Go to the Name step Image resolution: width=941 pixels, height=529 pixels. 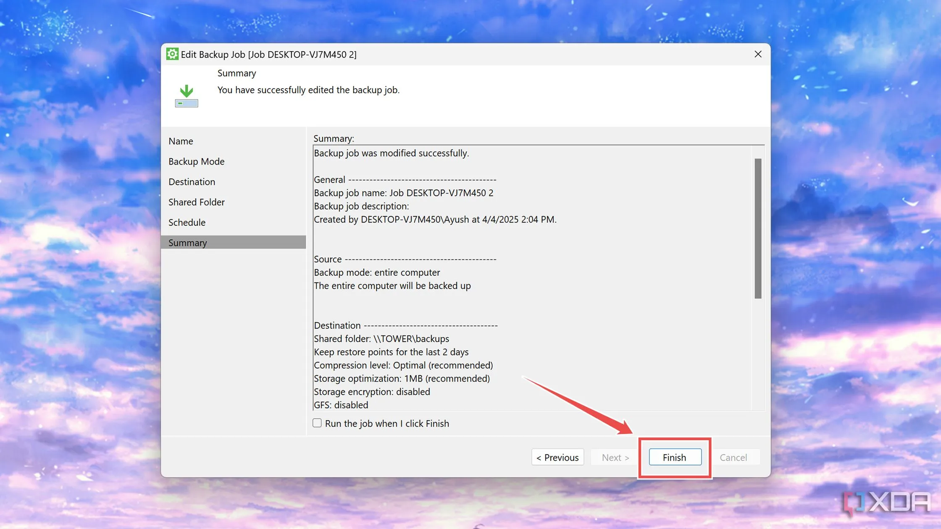coord(181,141)
